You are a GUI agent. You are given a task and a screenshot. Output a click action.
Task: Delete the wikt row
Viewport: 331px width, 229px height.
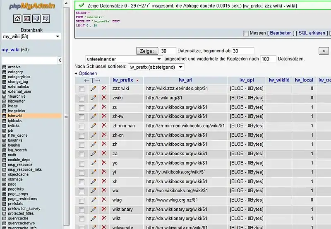point(104,218)
